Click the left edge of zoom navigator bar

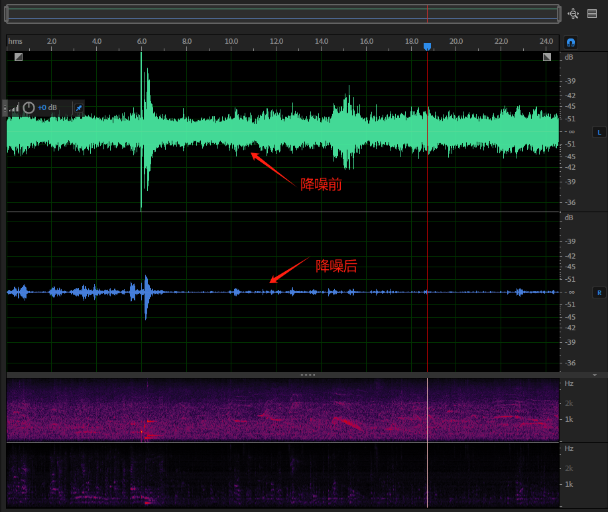click(7, 13)
